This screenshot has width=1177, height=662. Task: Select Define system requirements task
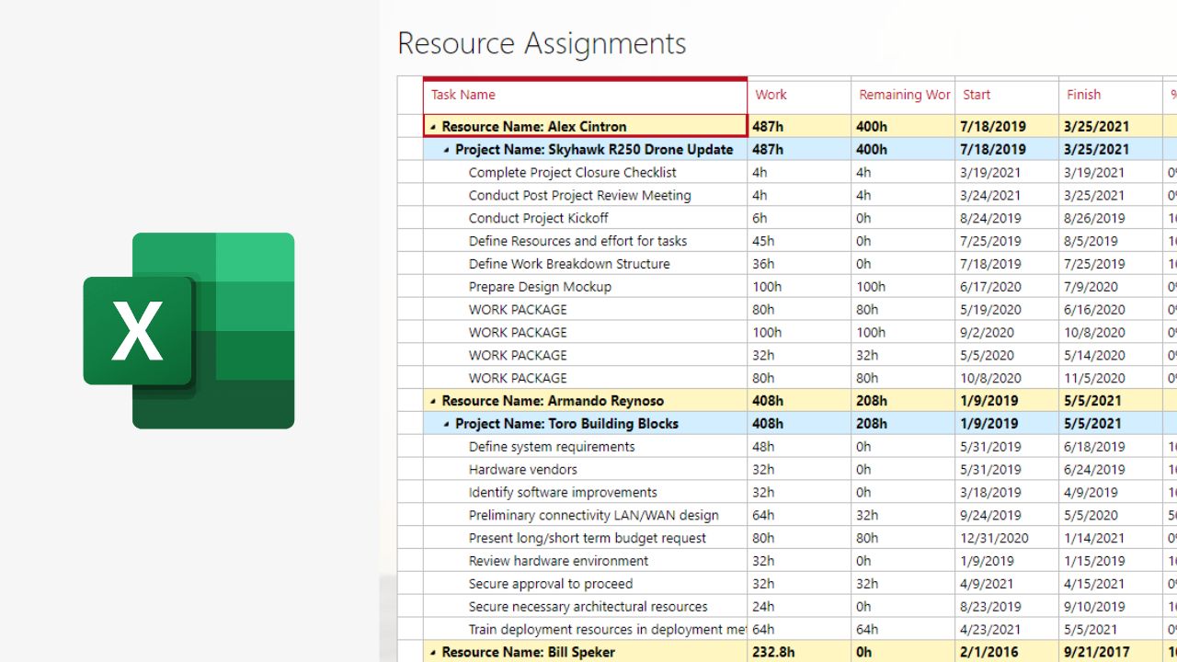552,447
